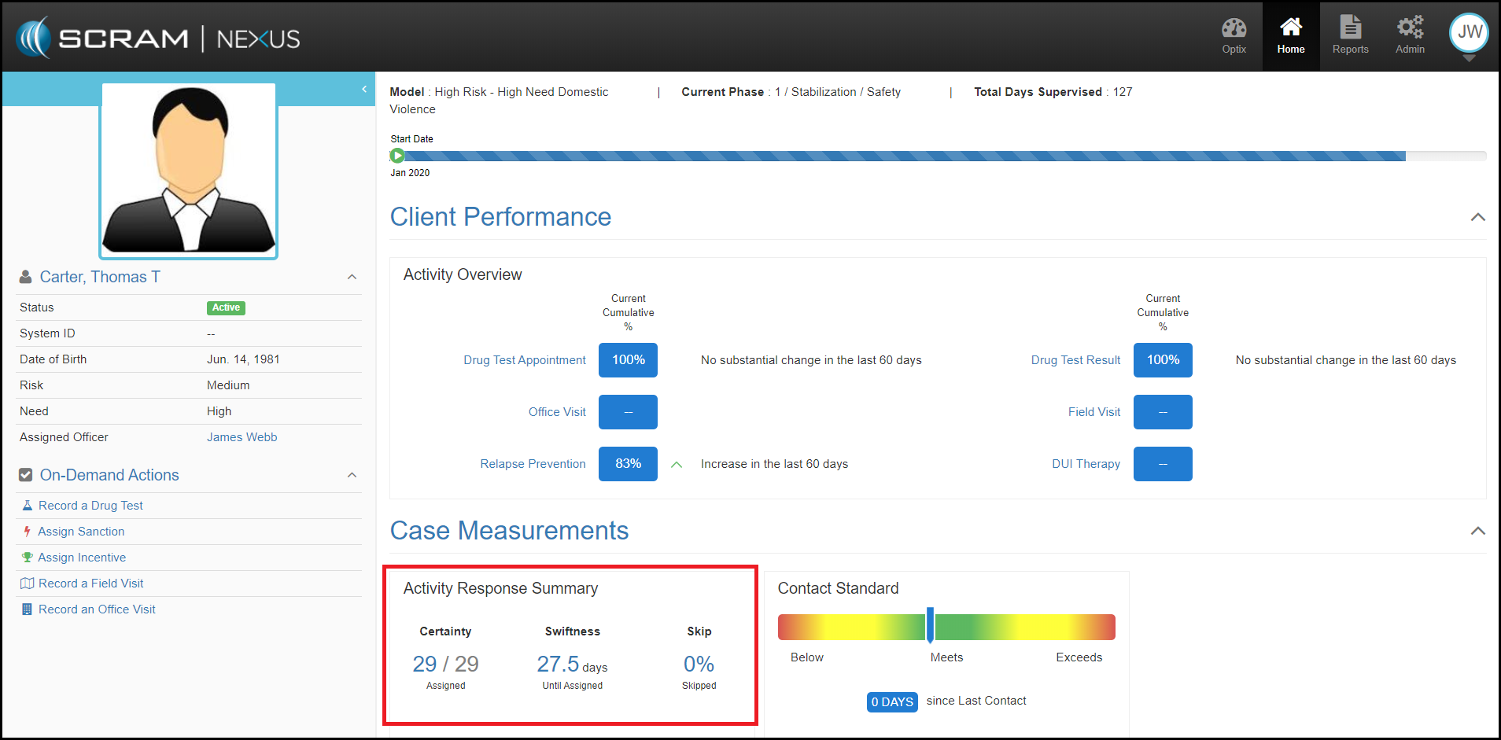Open assigned officer James Webb link
This screenshot has width=1501, height=740.
[x=242, y=437]
